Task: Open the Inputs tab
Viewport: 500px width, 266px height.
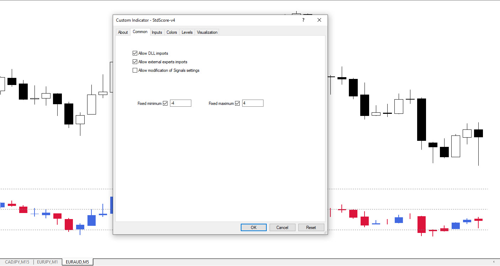Action: click(157, 32)
